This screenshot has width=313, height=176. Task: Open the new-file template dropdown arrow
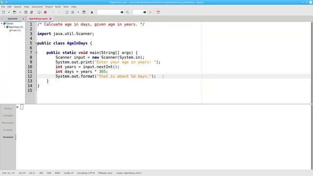(9, 12)
